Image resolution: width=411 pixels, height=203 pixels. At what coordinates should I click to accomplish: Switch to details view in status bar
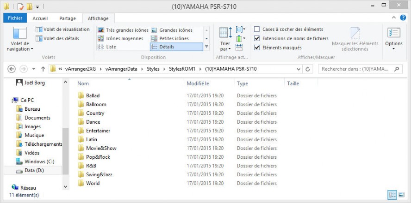click(x=392, y=195)
